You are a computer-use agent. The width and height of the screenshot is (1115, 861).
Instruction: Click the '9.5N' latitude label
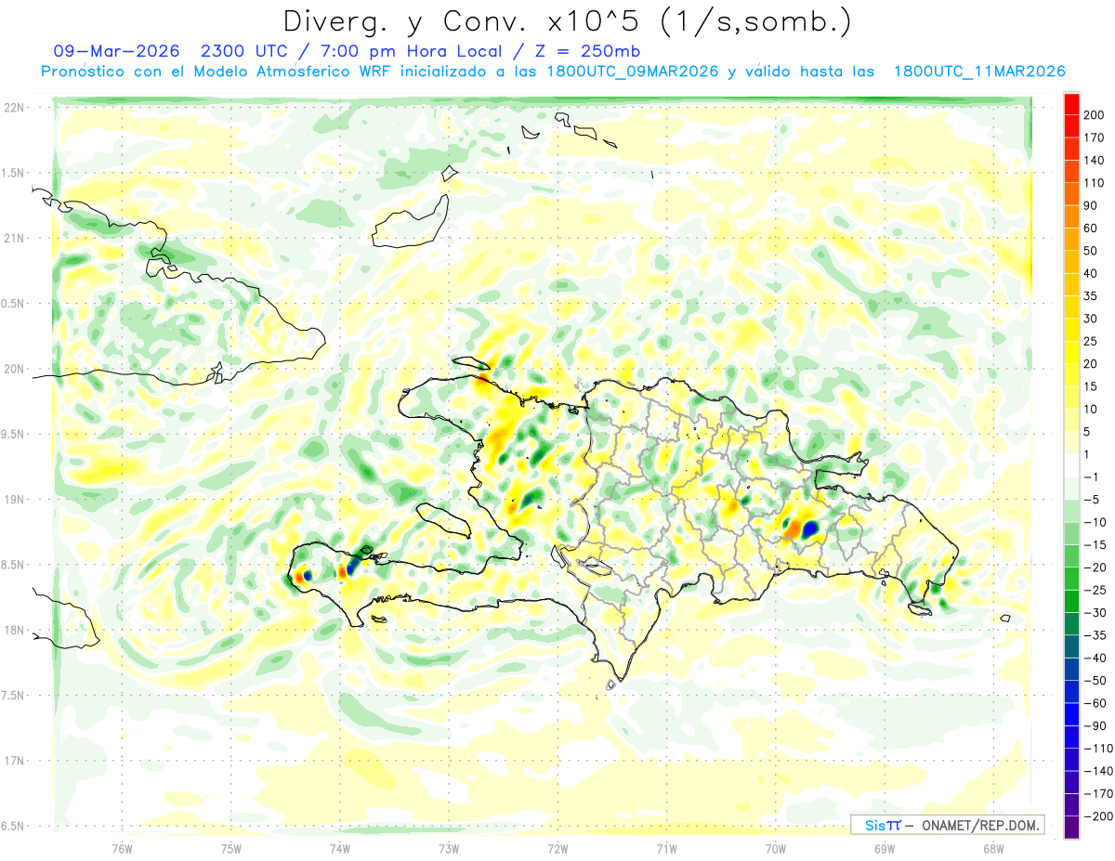pyautogui.click(x=13, y=434)
